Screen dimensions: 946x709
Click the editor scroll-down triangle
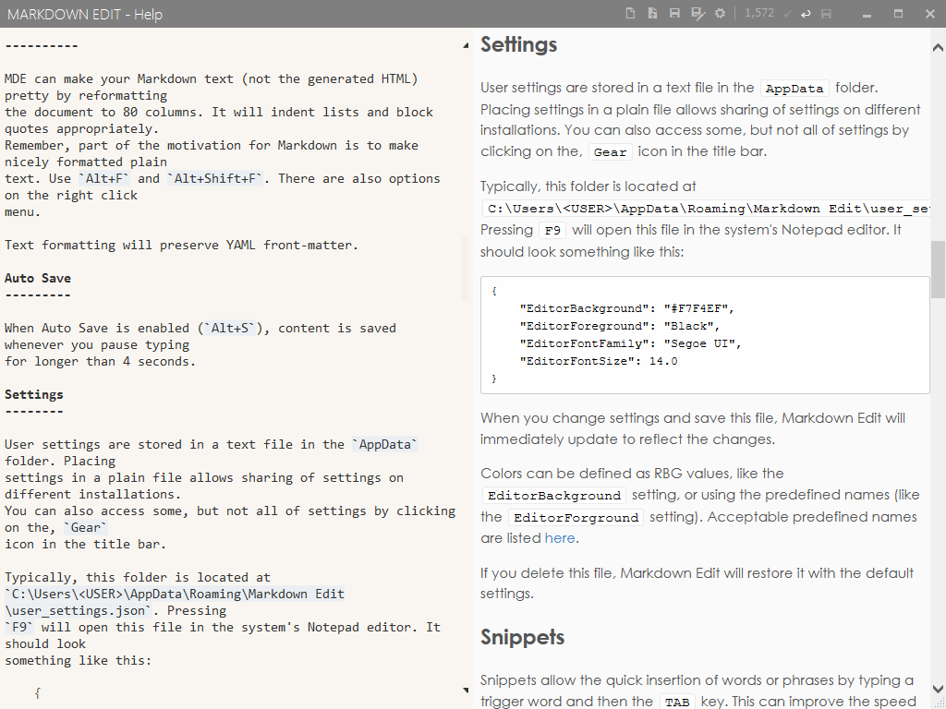point(466,690)
